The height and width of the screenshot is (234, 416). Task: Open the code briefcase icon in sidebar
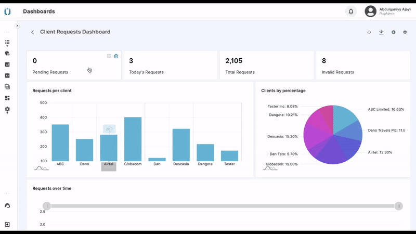point(7,75)
